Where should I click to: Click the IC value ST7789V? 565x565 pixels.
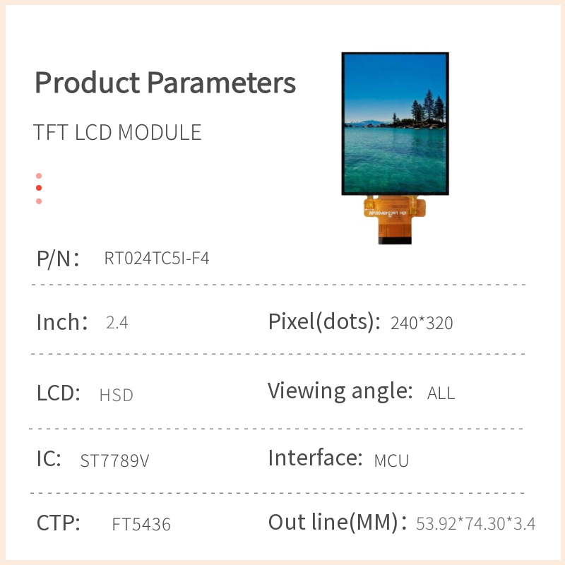[x=114, y=461]
